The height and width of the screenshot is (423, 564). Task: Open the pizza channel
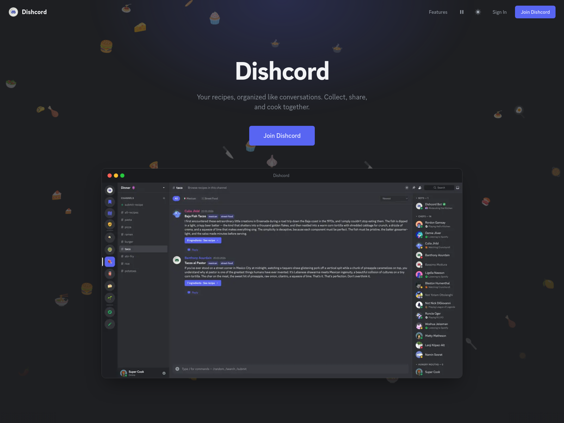(128, 227)
